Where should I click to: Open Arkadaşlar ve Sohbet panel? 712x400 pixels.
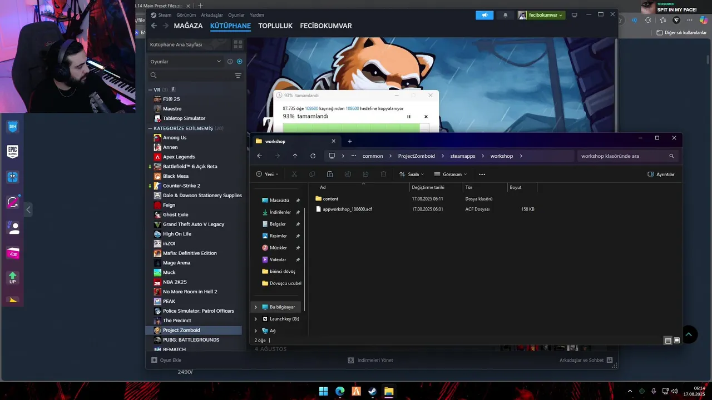click(586, 360)
